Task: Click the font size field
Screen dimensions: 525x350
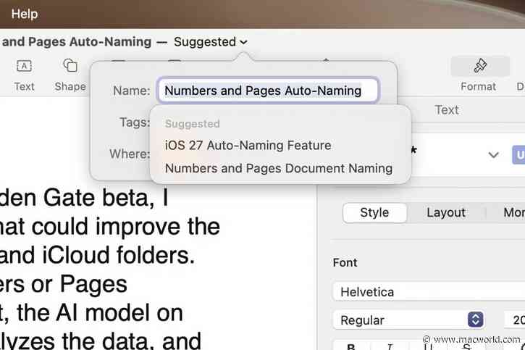Action: coord(515,320)
